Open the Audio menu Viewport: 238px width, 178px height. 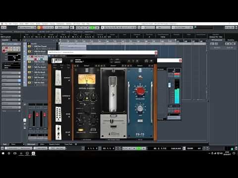click(21, 24)
